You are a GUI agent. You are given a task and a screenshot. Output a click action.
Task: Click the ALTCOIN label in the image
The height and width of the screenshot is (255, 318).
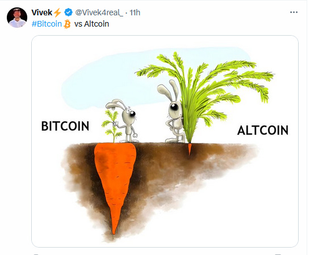[262, 130]
